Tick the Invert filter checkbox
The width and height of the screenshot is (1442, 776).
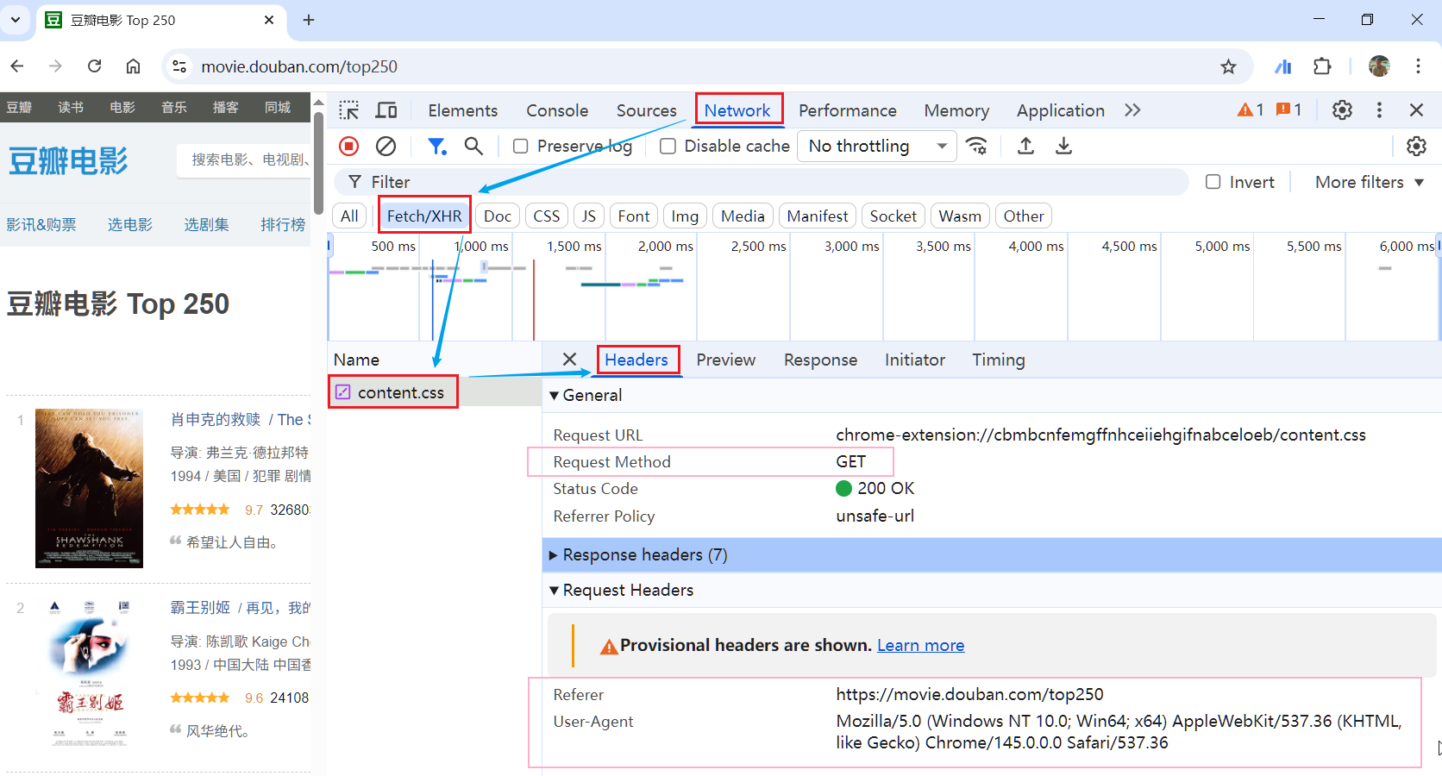tap(1213, 182)
